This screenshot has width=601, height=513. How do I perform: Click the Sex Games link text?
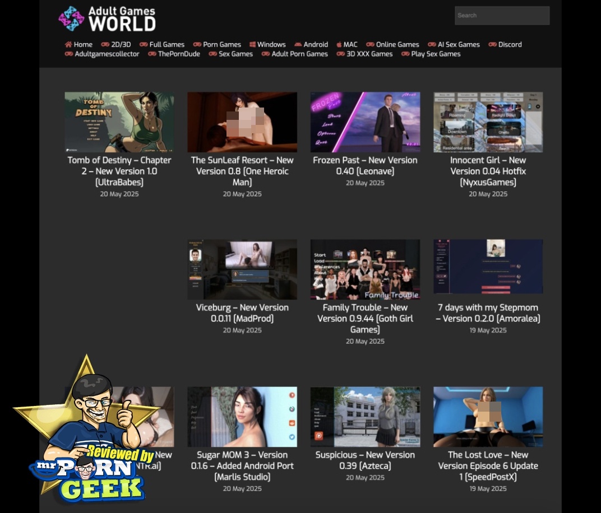pyautogui.click(x=235, y=54)
